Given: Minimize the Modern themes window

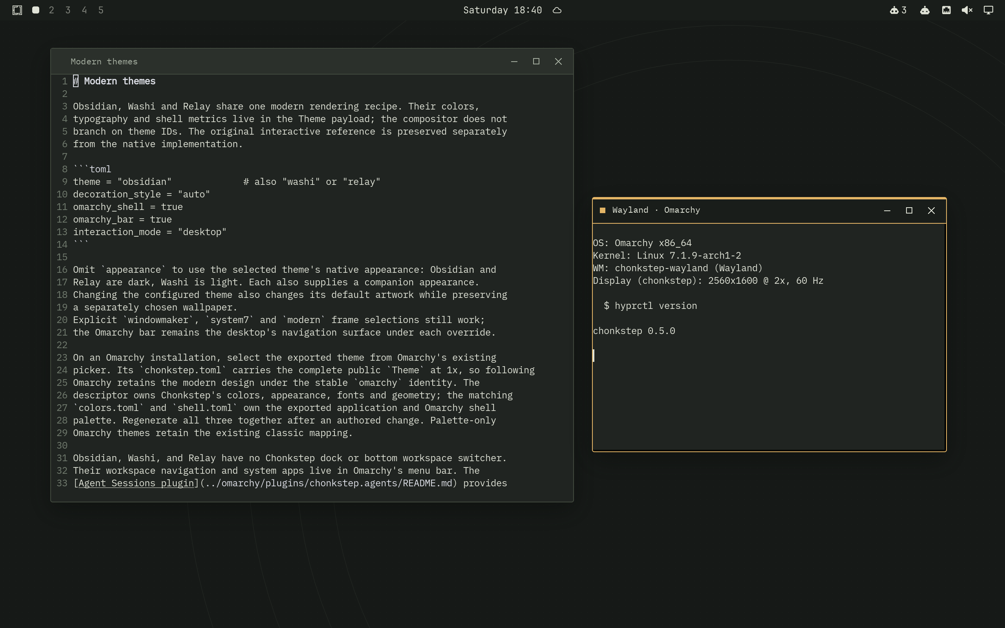Looking at the screenshot, I should pos(514,62).
